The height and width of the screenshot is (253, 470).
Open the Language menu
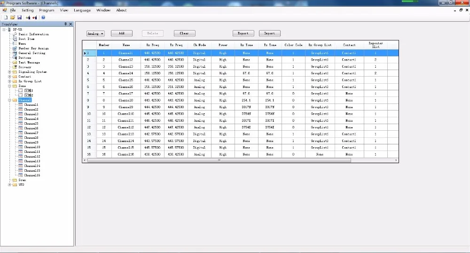(x=82, y=10)
